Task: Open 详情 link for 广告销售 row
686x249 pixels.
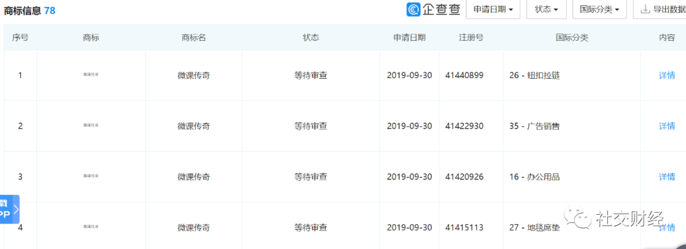Action: point(667,126)
